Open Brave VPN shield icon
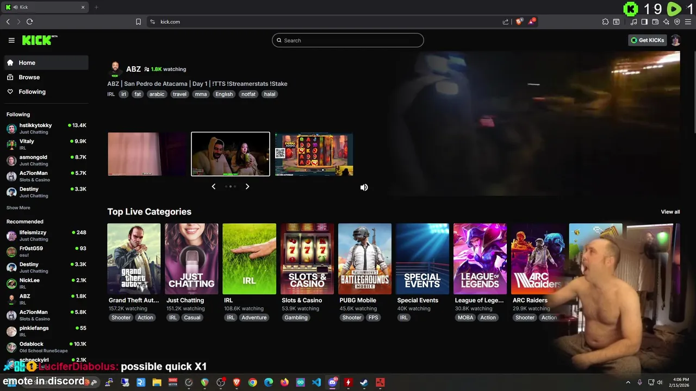This screenshot has width=696, height=391. tap(677, 22)
